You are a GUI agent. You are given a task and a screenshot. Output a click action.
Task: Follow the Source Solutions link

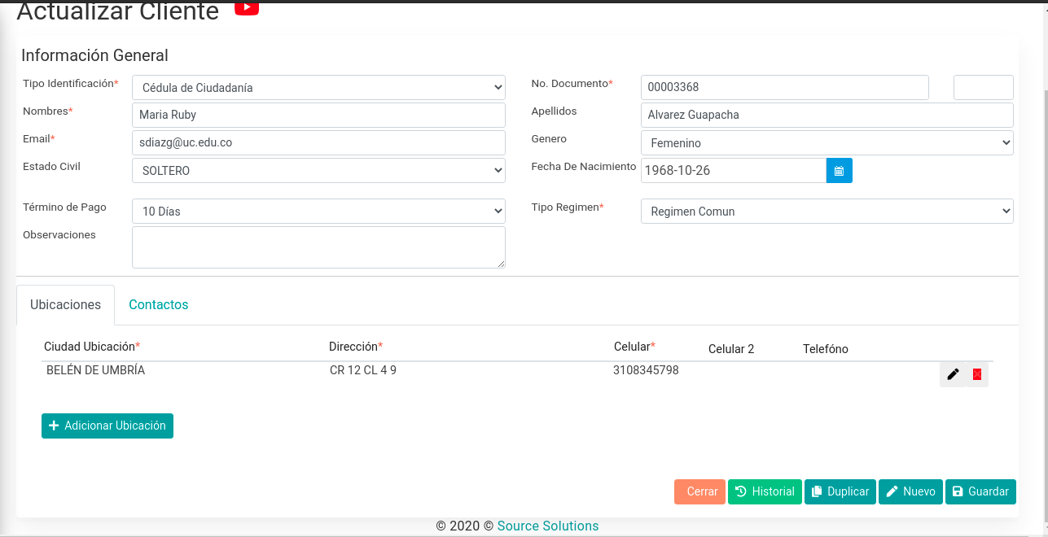pyautogui.click(x=548, y=526)
